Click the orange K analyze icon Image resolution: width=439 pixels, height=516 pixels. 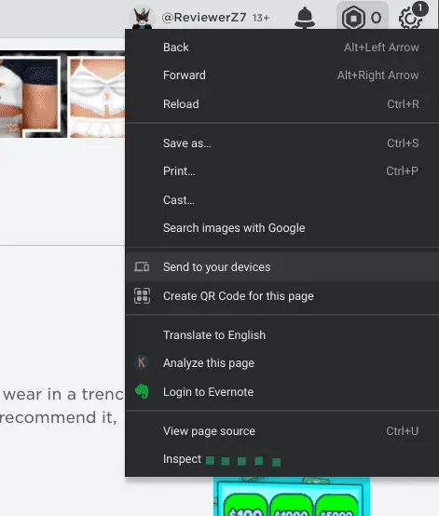(x=142, y=362)
